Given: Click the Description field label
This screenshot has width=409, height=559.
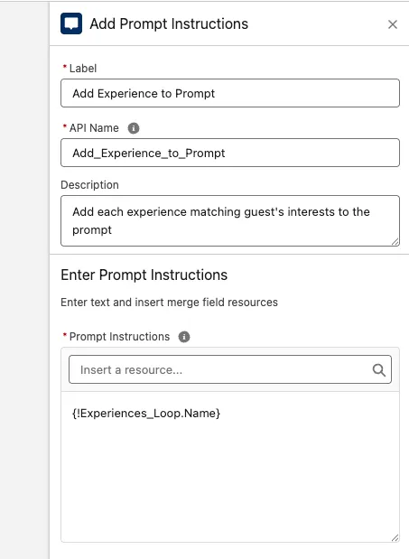Looking at the screenshot, I should [x=89, y=184].
